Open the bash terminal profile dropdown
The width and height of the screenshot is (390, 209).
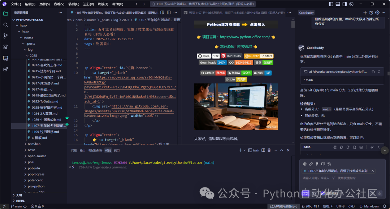pos(244,150)
